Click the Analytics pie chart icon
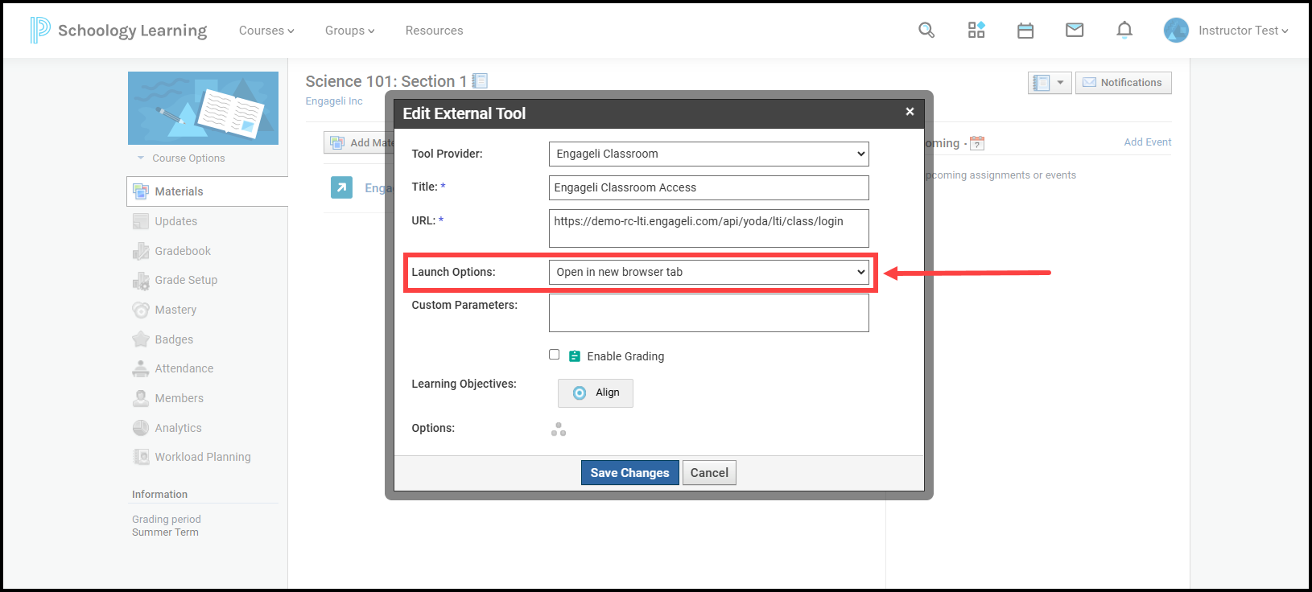Viewport: 1312px width, 592px height. click(141, 428)
